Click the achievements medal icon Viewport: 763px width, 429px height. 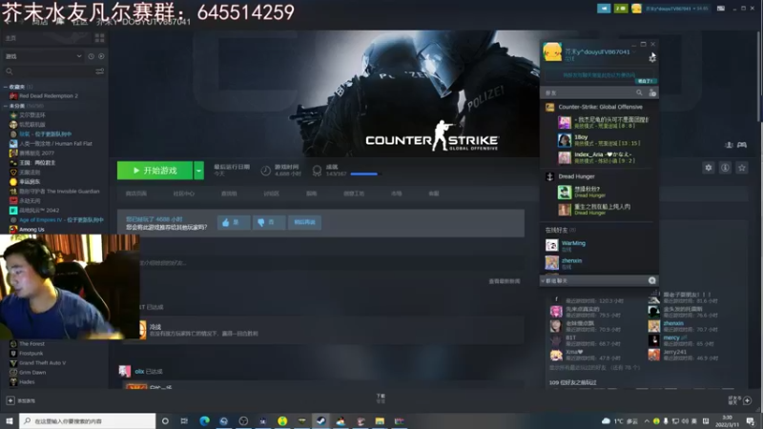click(x=317, y=171)
